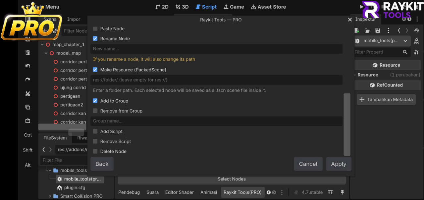424x200 pixels.
Task: Switch to the 2D workspace
Action: pyautogui.click(x=162, y=7)
